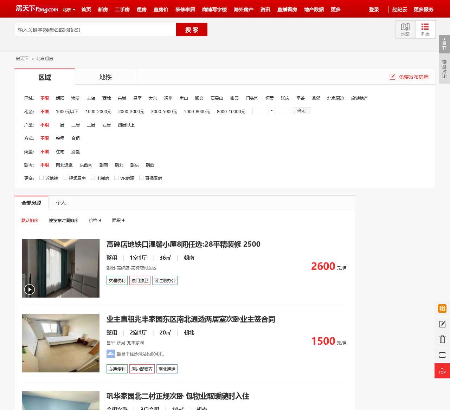Go back to TOP of page
Image resolution: width=450 pixels, height=410 pixels.
pyautogui.click(x=442, y=371)
